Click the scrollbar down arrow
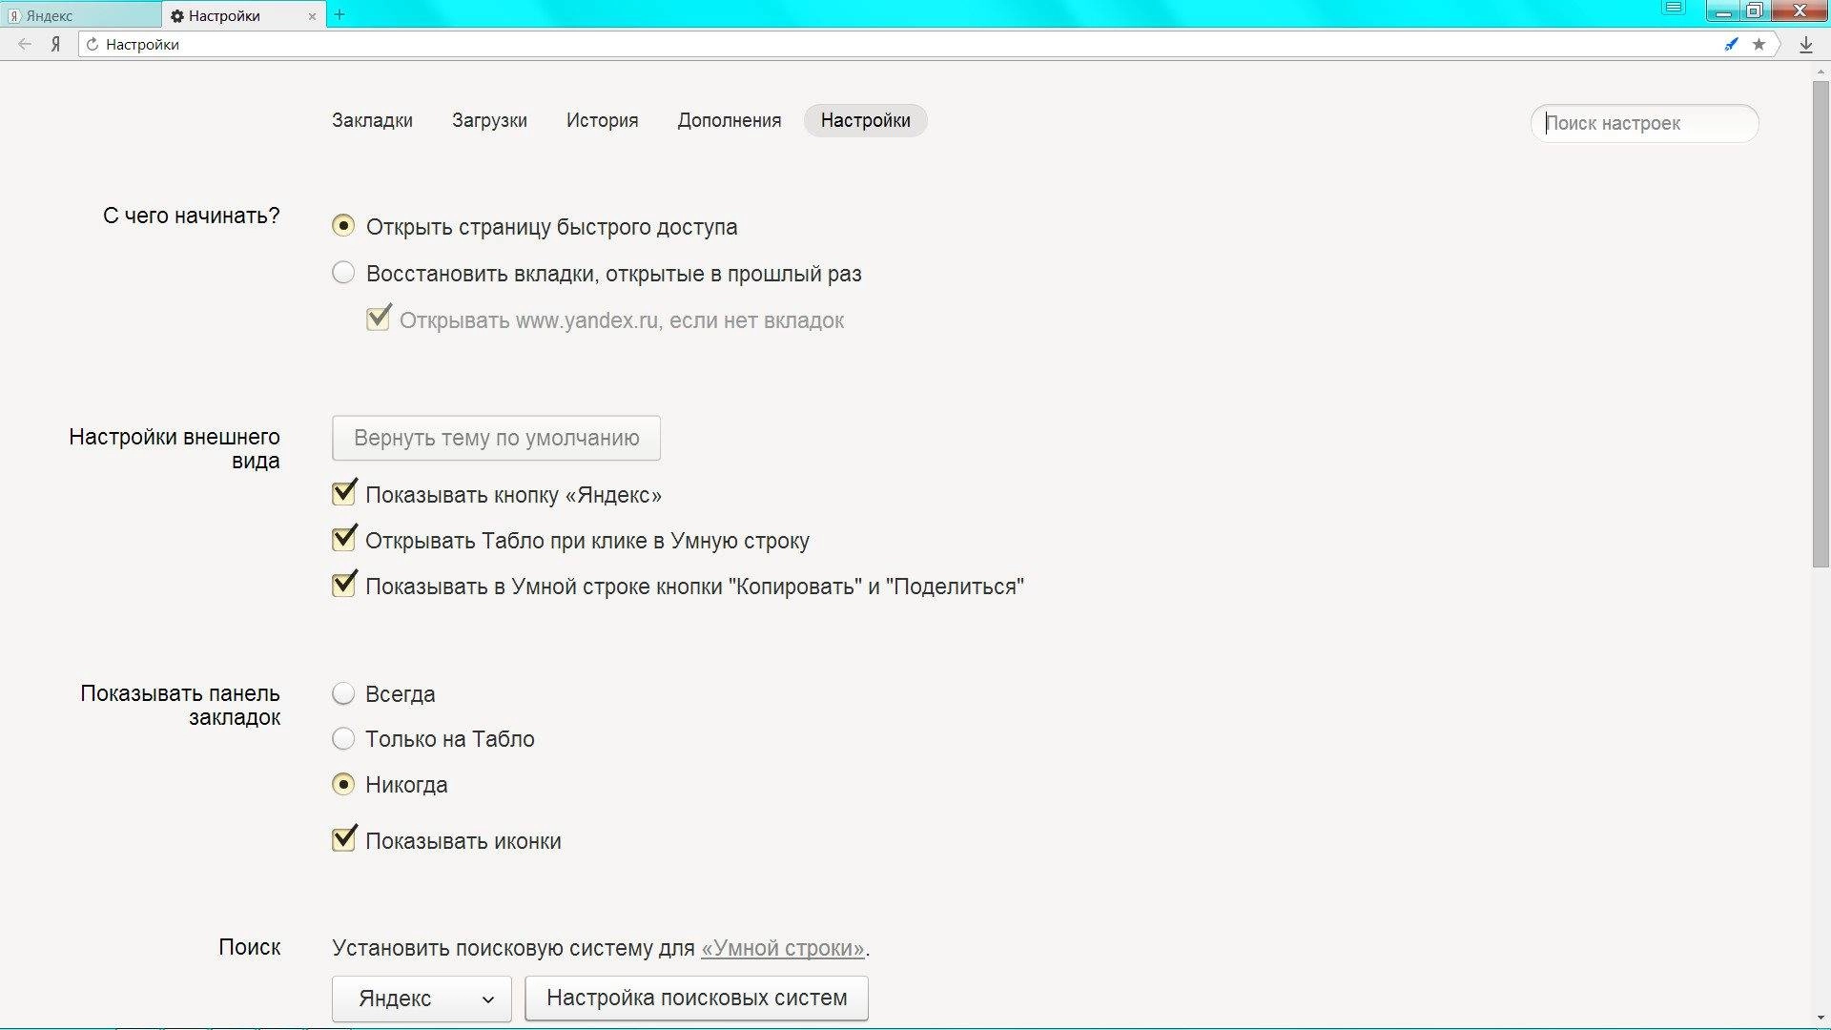1831x1030 pixels. click(x=1821, y=1019)
